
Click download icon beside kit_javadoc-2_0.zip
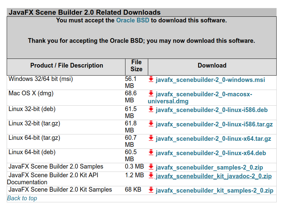coord(151,176)
